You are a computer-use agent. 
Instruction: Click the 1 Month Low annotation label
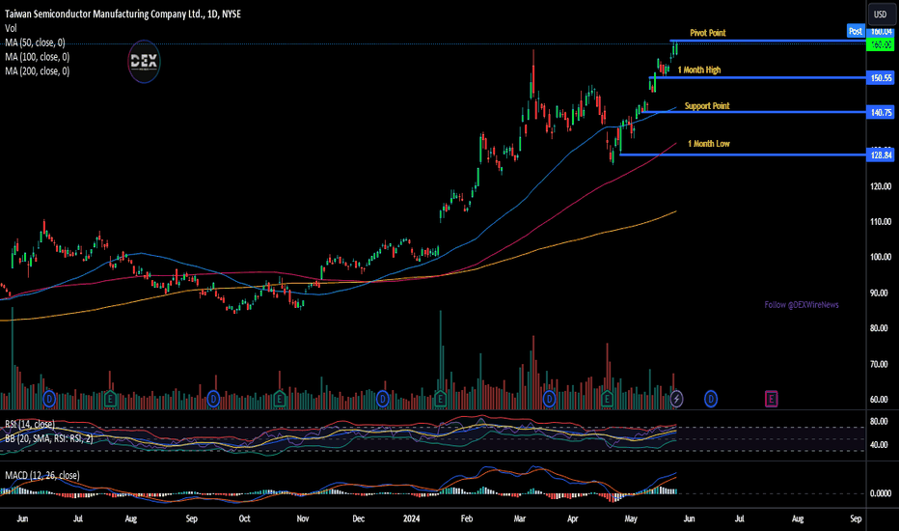point(709,144)
